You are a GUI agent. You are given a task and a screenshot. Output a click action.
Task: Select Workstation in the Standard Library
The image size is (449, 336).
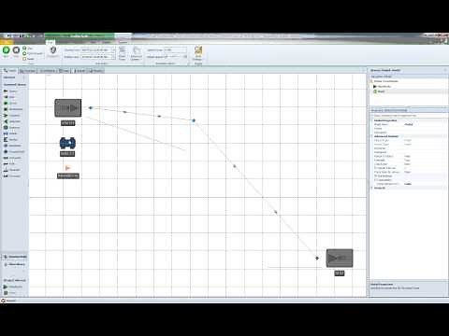coord(13,109)
